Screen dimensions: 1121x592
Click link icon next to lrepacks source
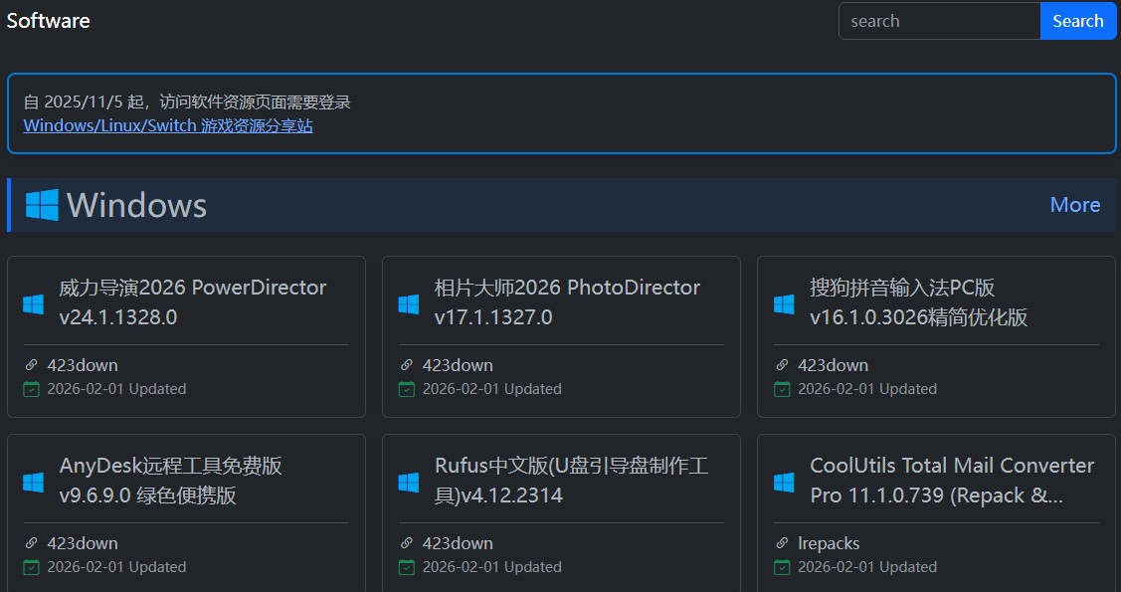point(782,543)
